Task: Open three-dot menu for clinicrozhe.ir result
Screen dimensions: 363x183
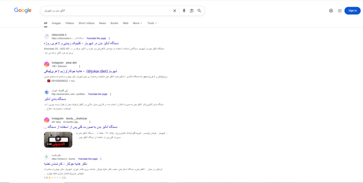Action: pos(109,38)
